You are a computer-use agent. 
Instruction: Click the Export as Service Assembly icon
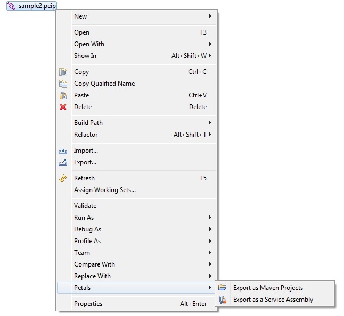[x=223, y=300]
